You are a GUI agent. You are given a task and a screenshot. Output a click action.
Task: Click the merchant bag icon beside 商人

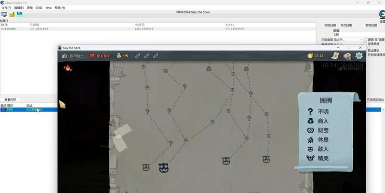click(x=311, y=121)
